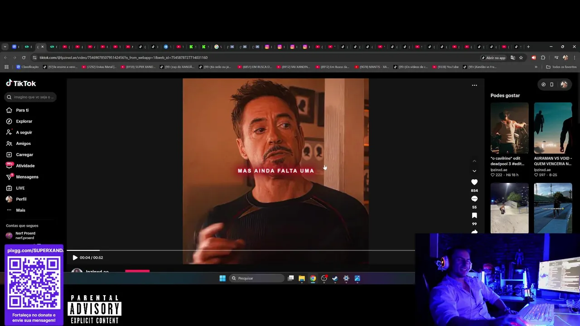
Task: Open video options three-dot menu
Action: (x=474, y=85)
